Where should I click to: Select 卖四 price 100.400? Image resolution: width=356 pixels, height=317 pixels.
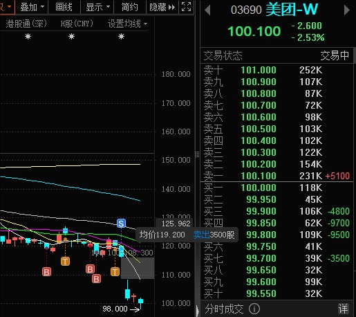pyautogui.click(x=259, y=141)
